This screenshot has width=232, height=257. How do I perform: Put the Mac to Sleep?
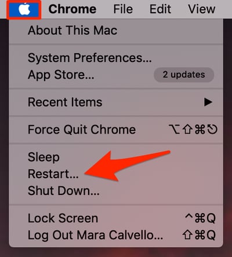[116, 157]
